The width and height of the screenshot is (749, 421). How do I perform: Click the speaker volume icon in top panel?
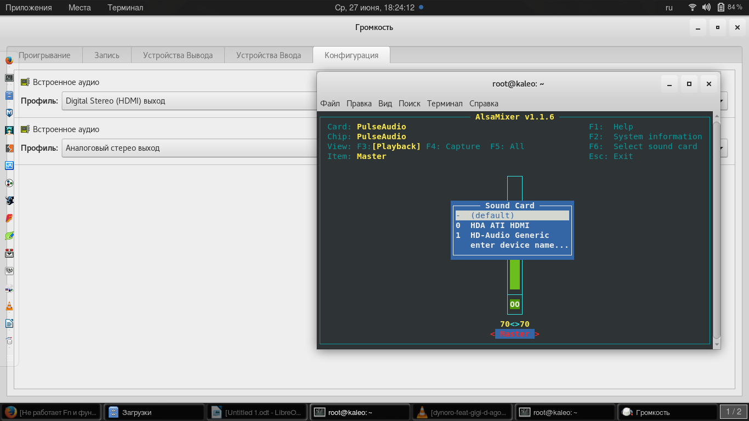(706, 8)
